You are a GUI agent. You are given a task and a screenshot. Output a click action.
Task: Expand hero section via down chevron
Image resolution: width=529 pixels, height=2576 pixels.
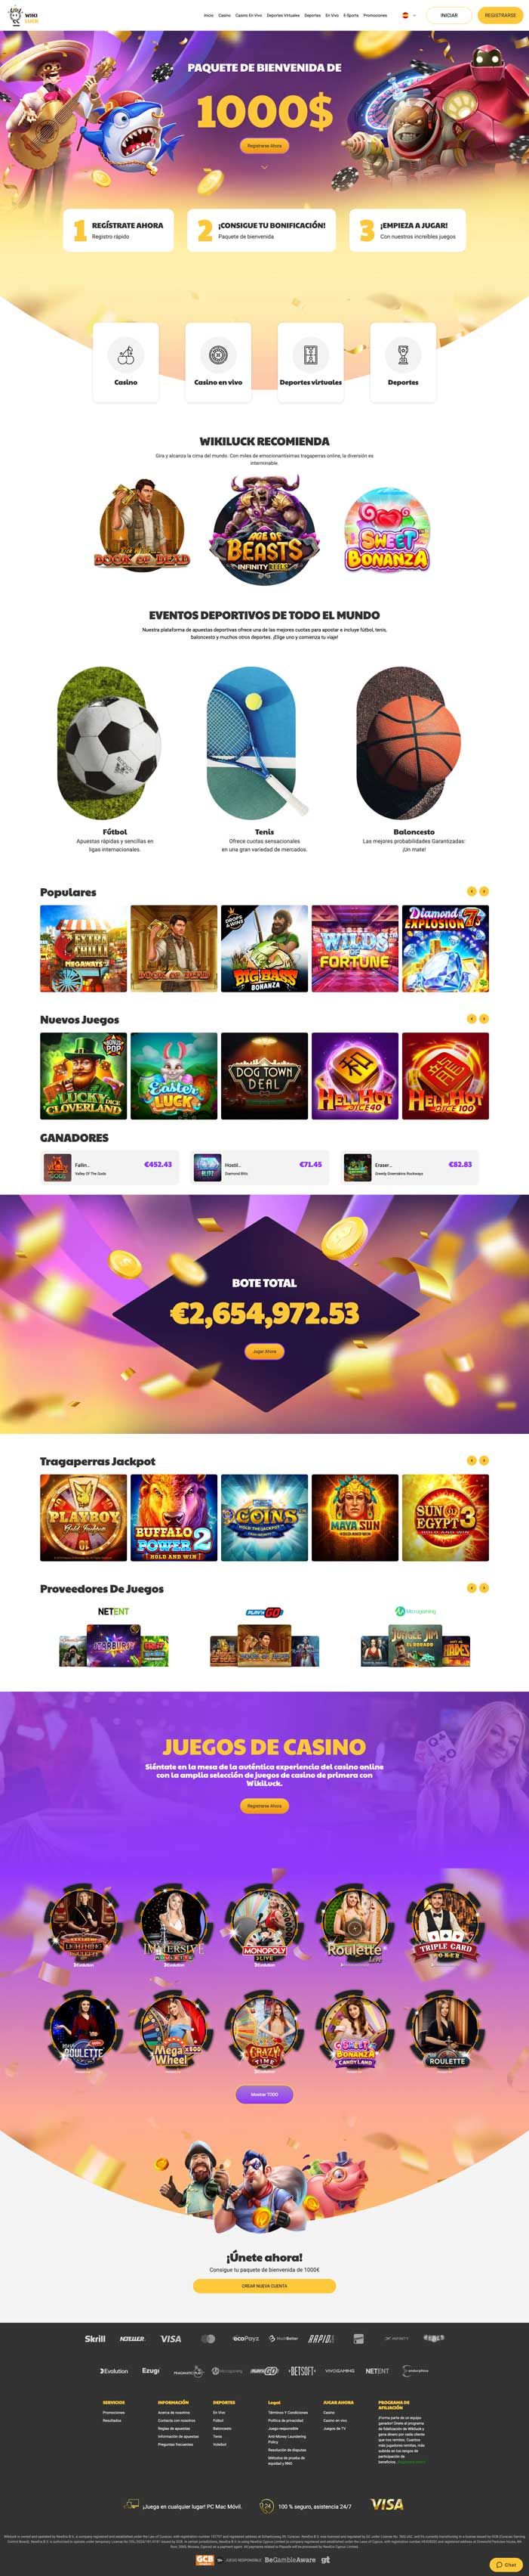[x=264, y=167]
